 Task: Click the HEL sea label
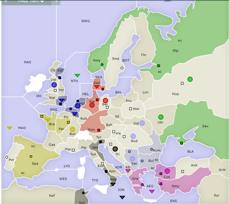[86, 94]
